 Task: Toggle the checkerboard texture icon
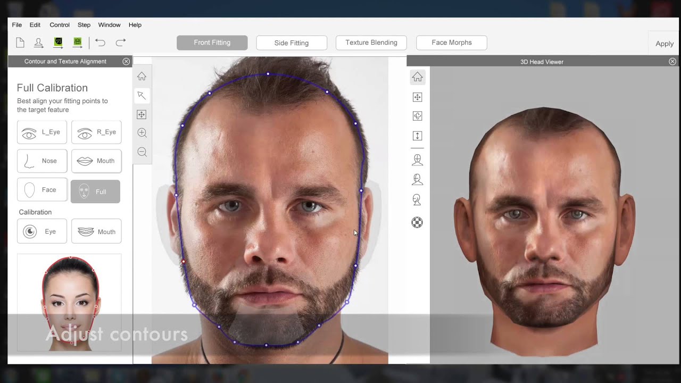pos(417,222)
